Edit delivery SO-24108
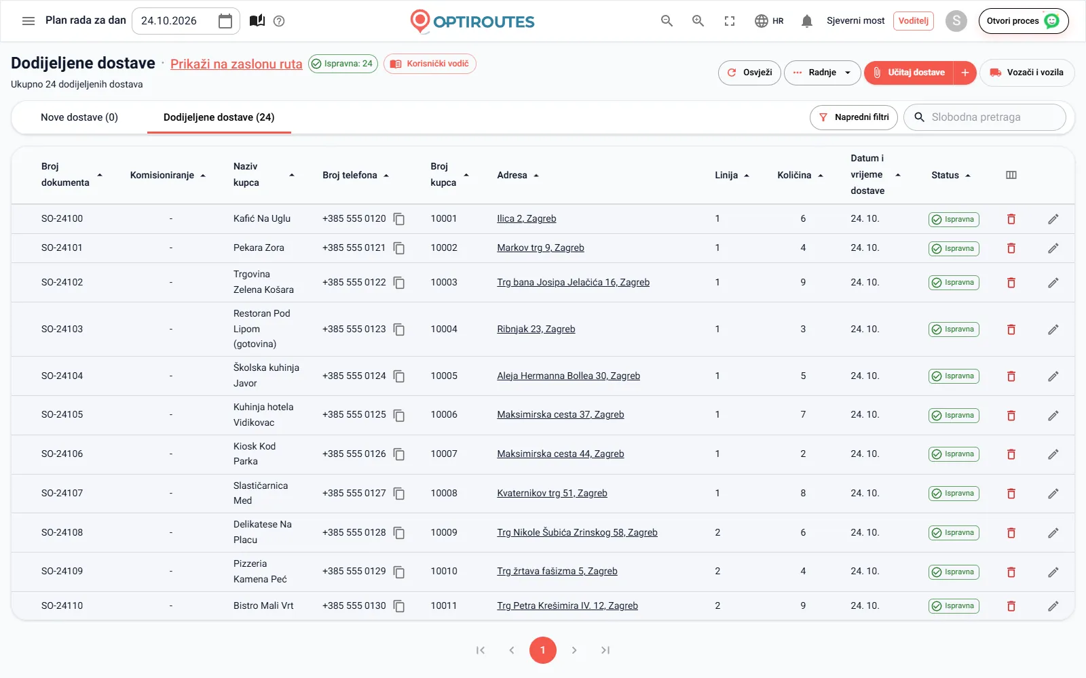This screenshot has width=1086, height=678. tap(1053, 533)
